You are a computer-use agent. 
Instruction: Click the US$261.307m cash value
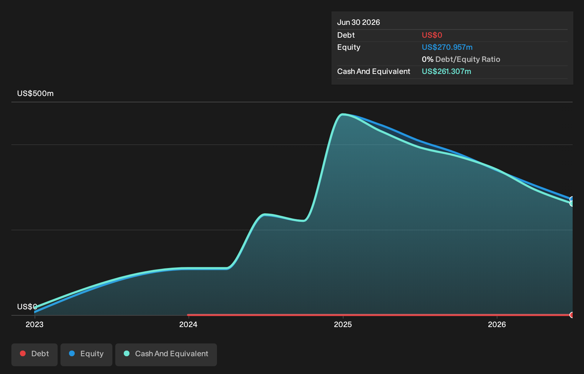(446, 71)
